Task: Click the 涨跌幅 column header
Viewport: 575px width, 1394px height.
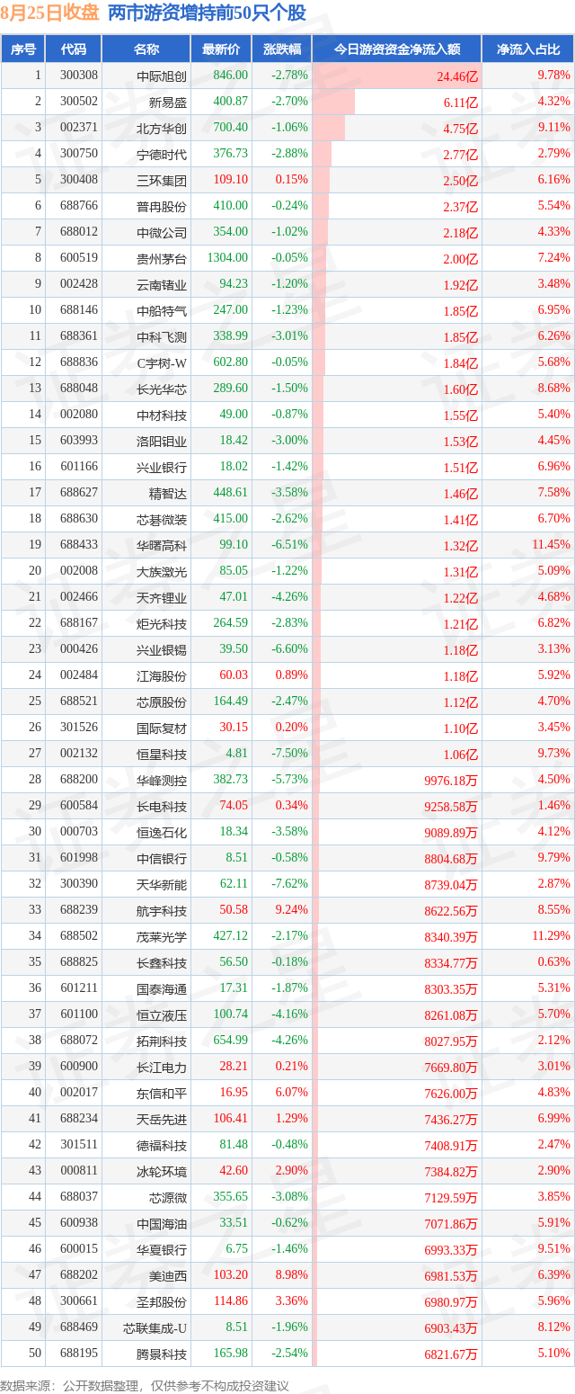Action: (281, 49)
